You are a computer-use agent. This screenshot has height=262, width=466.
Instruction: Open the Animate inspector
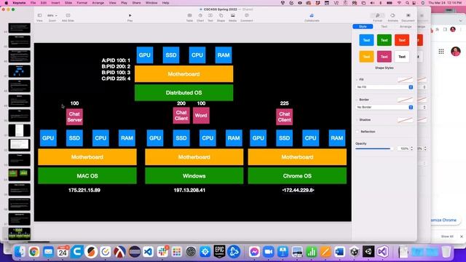392,15
